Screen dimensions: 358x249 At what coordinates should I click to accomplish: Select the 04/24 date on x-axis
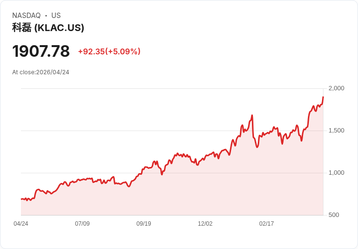(21, 224)
